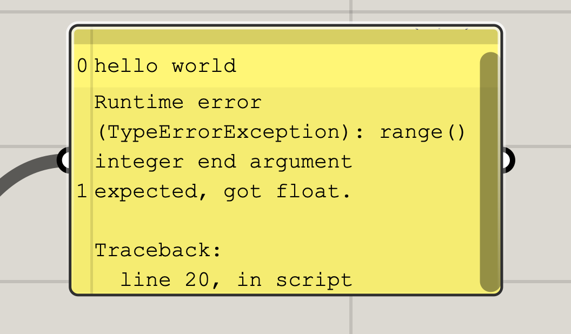Click blank line above "Traceback:"

(286, 221)
